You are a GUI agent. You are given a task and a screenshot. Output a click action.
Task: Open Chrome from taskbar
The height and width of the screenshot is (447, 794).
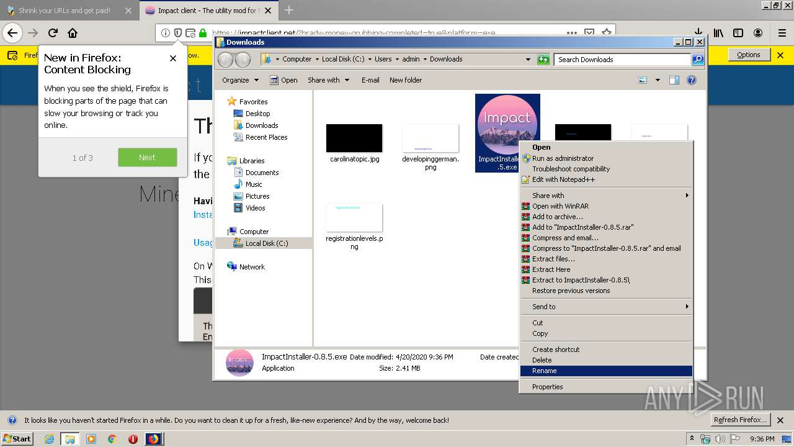tap(112, 439)
